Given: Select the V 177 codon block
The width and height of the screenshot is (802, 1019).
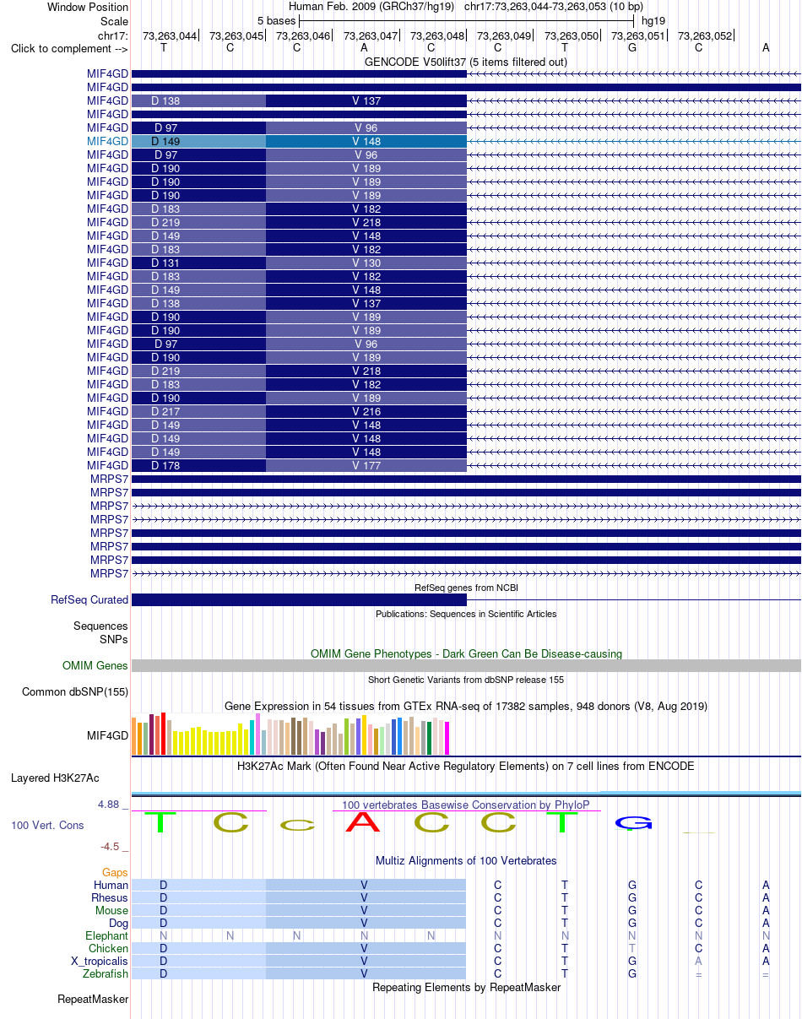Looking at the screenshot, I should coord(366,465).
